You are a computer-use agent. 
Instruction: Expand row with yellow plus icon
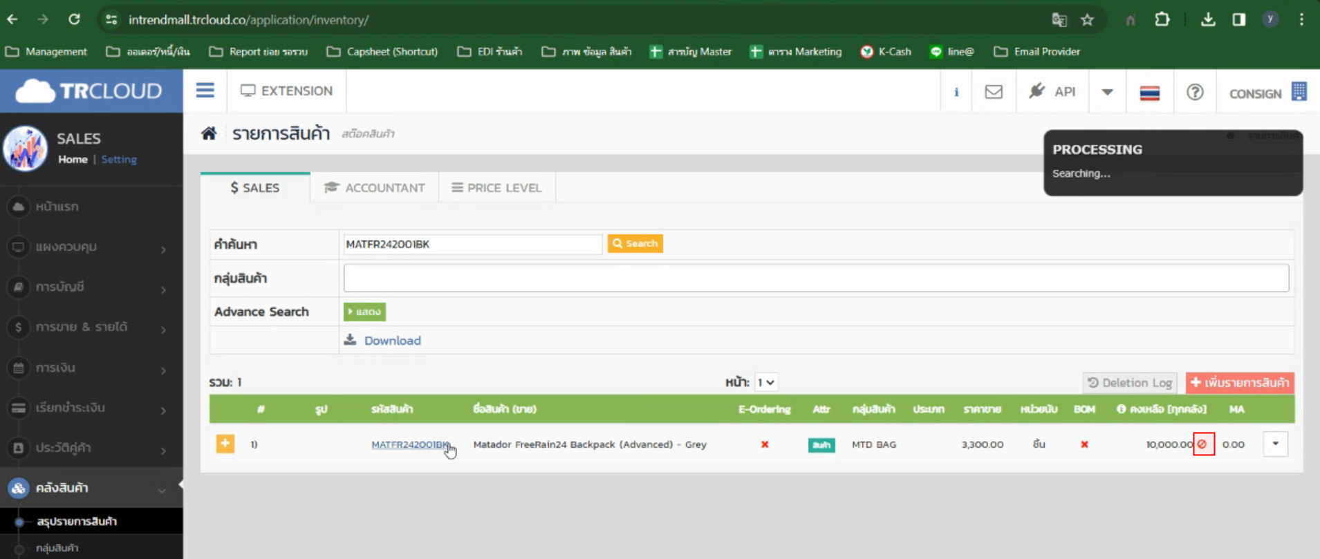225,444
